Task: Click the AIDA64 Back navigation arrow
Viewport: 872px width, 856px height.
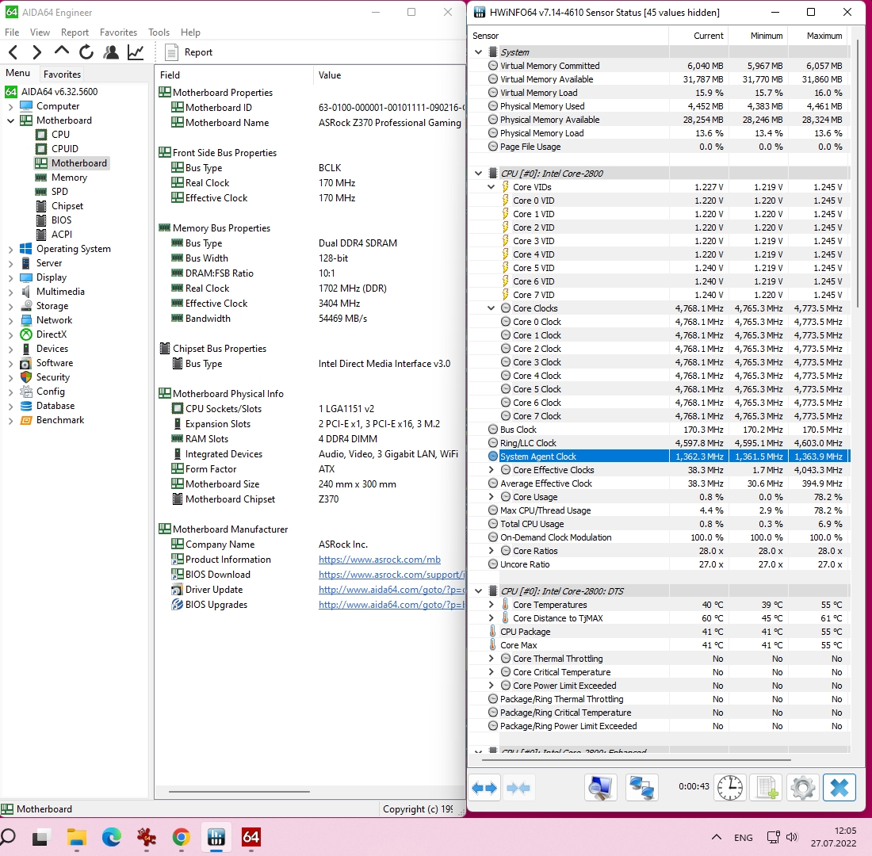Action: click(x=14, y=52)
